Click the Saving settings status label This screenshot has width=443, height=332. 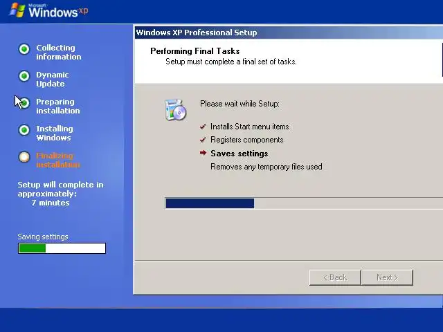tap(43, 237)
